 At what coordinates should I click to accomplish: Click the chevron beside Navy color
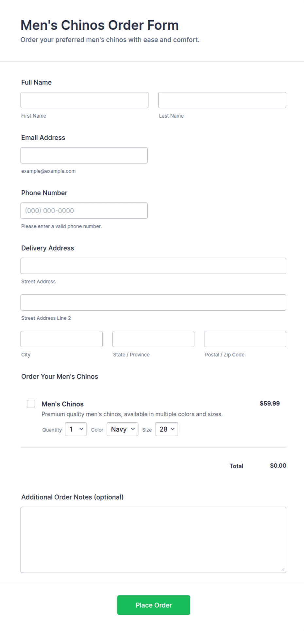(133, 429)
